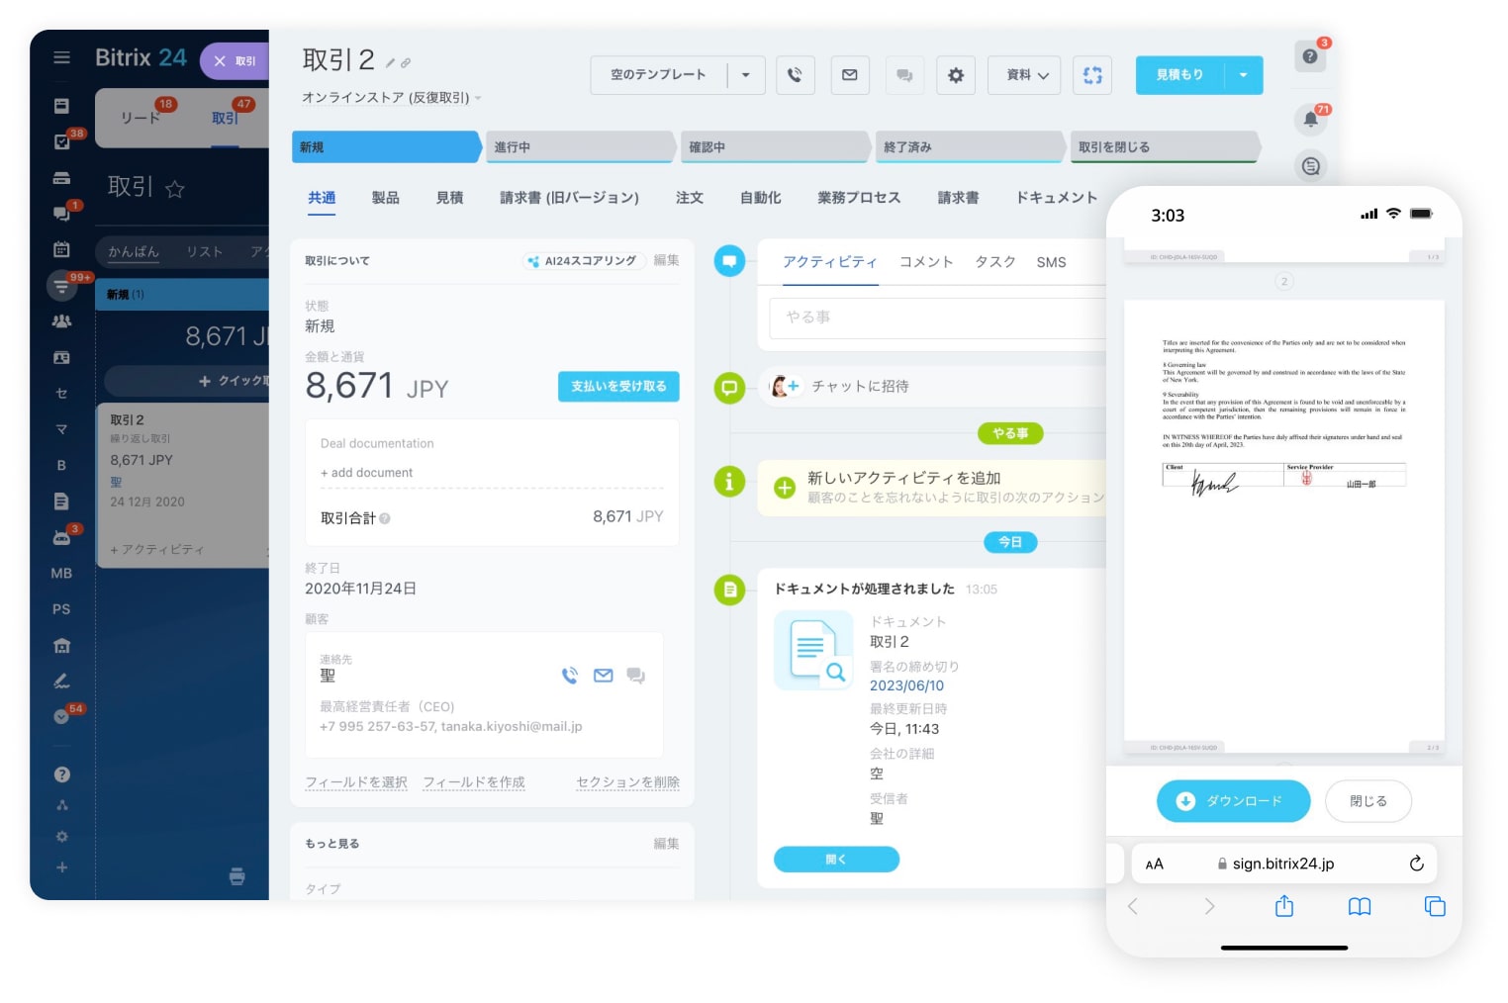
Task: Click the CRM filter icon with 99+ badge
Action: [x=61, y=286]
